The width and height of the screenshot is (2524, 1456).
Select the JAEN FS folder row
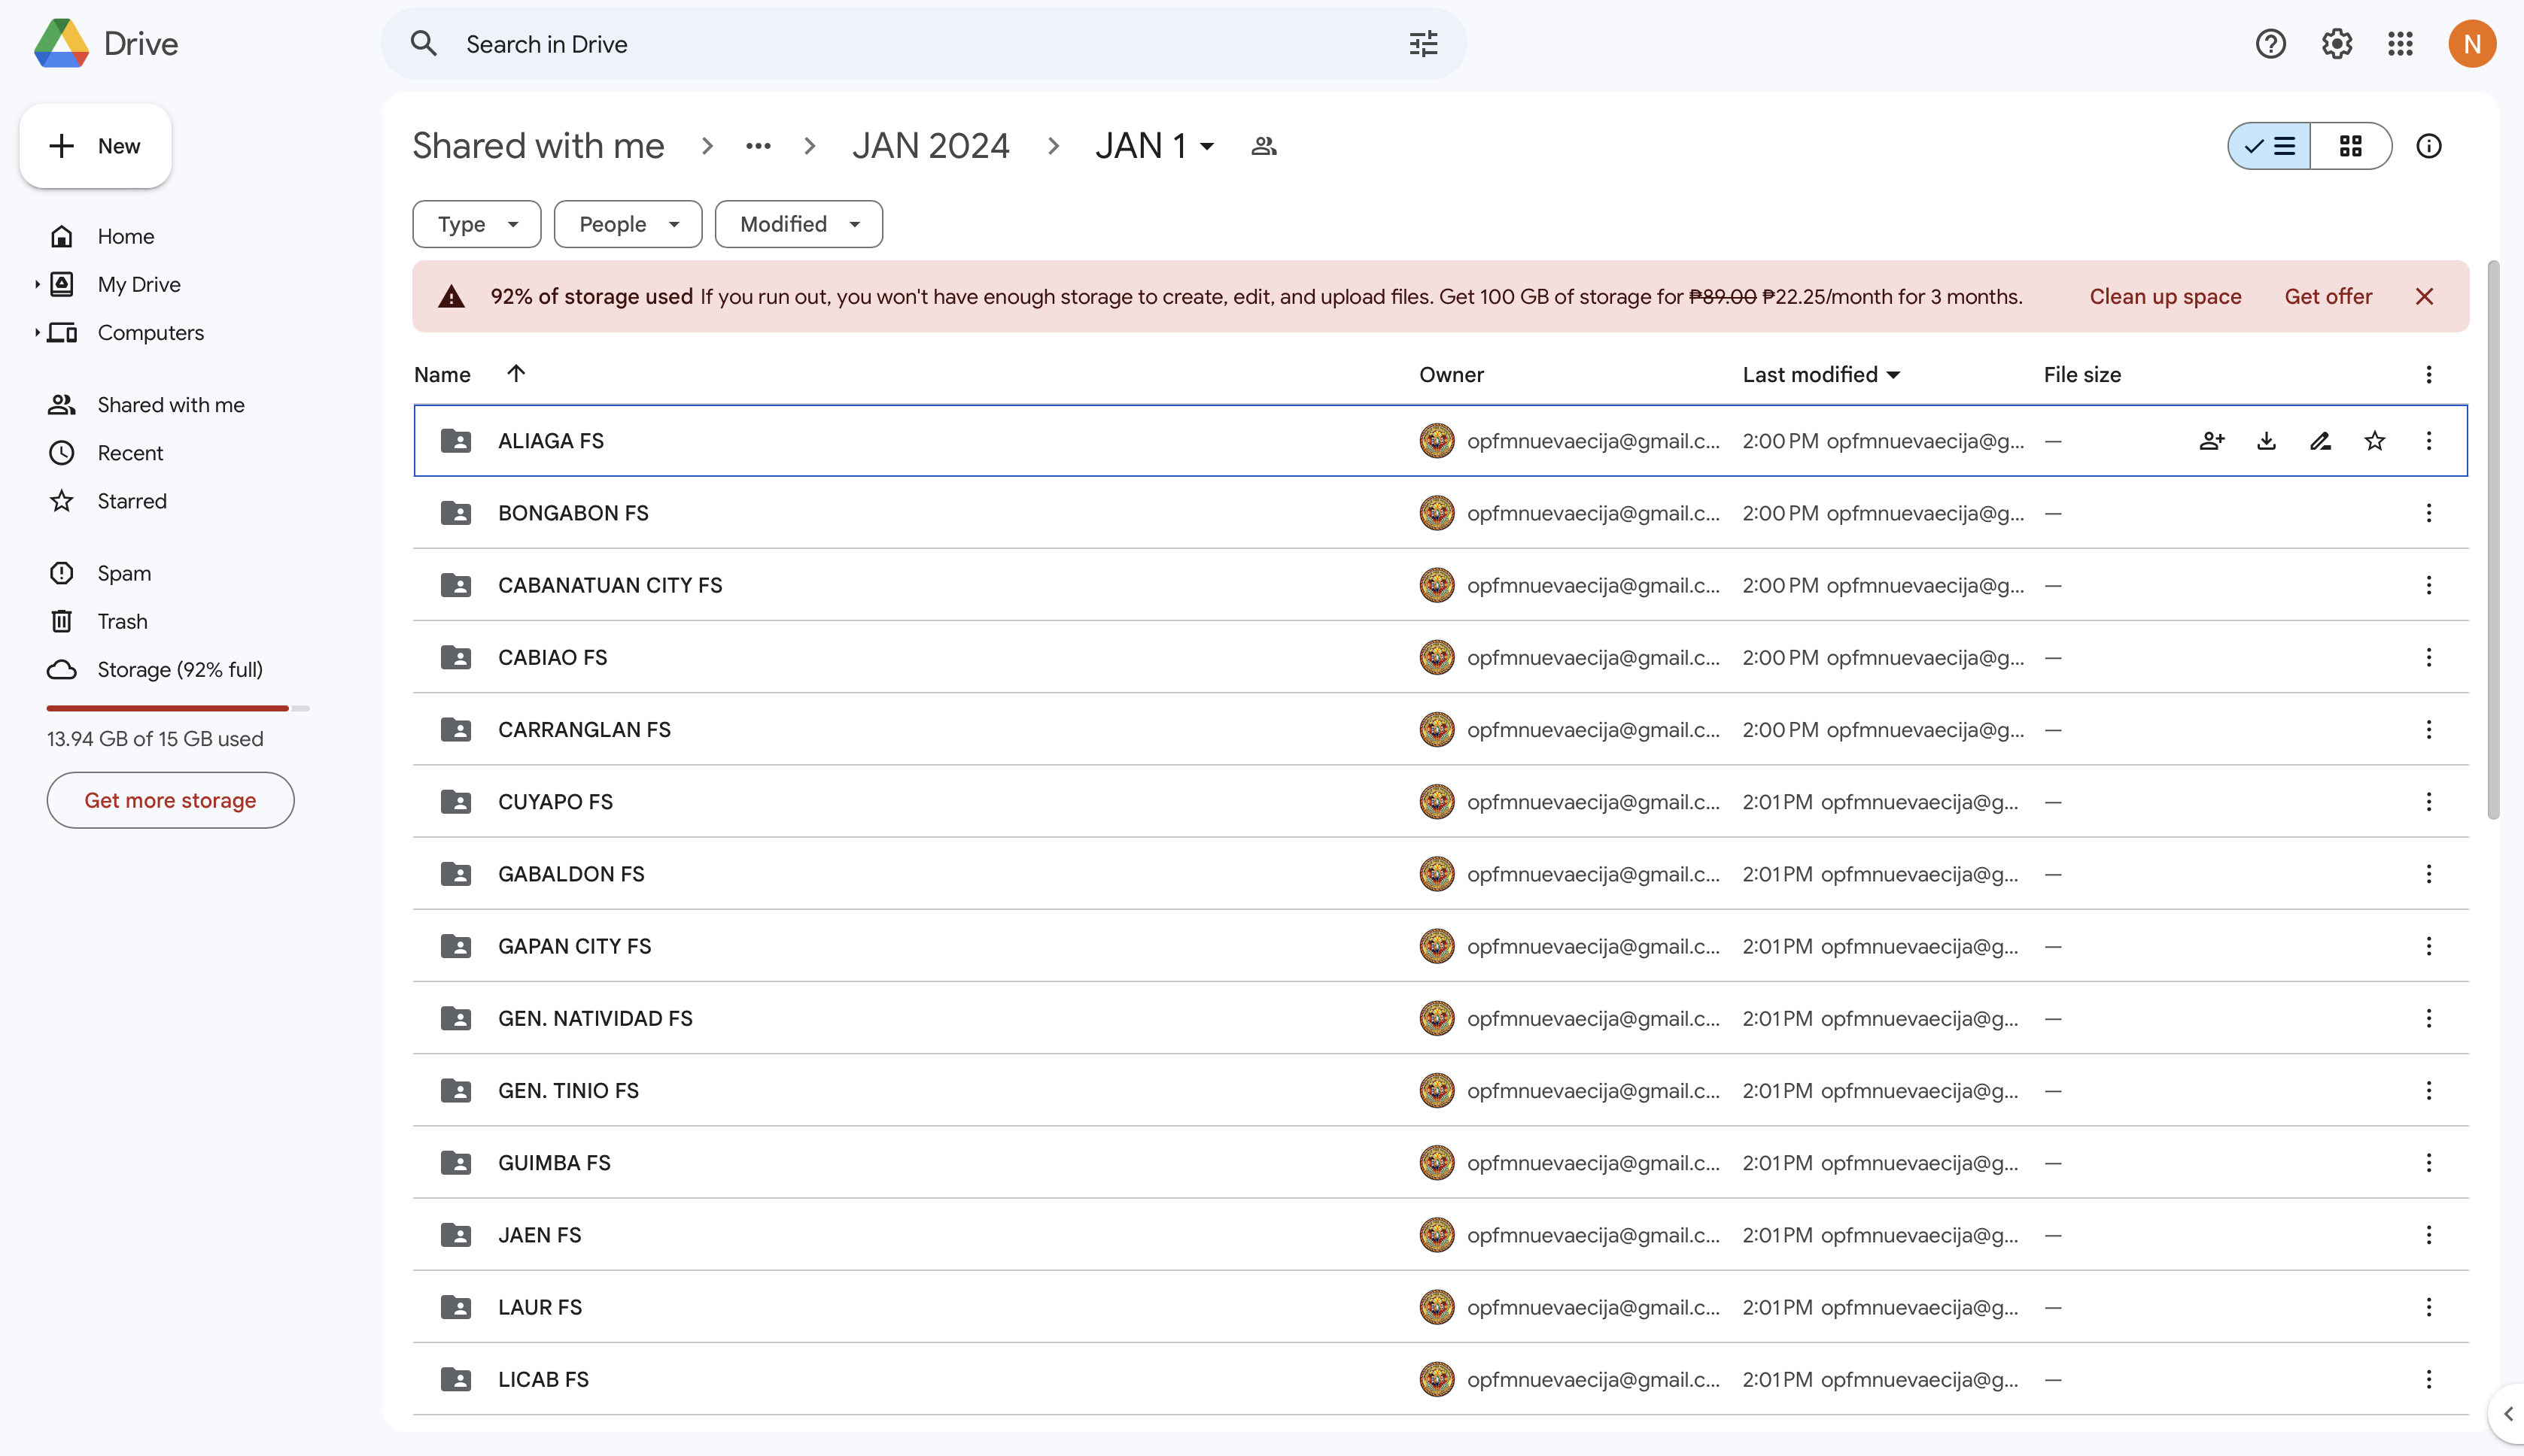click(x=1440, y=1235)
